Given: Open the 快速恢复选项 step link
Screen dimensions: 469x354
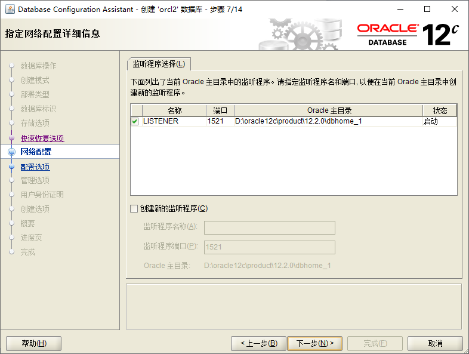Looking at the screenshot, I should coord(42,138).
